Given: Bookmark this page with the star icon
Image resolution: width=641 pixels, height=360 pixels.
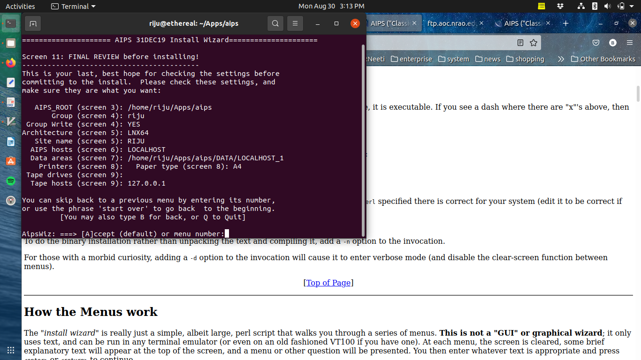Looking at the screenshot, I should pos(533,43).
